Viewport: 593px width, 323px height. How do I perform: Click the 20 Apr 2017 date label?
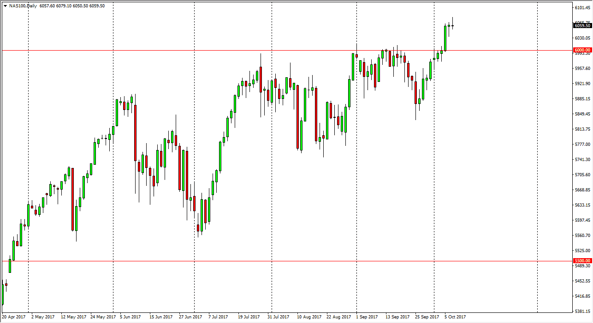click(x=14, y=317)
